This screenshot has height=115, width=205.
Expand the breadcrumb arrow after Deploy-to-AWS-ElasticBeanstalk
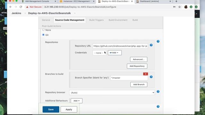coord(75,13)
